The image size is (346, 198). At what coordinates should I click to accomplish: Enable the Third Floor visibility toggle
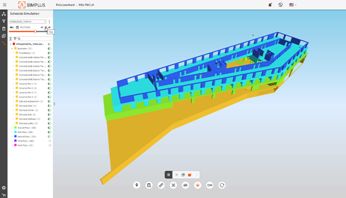tap(49, 141)
